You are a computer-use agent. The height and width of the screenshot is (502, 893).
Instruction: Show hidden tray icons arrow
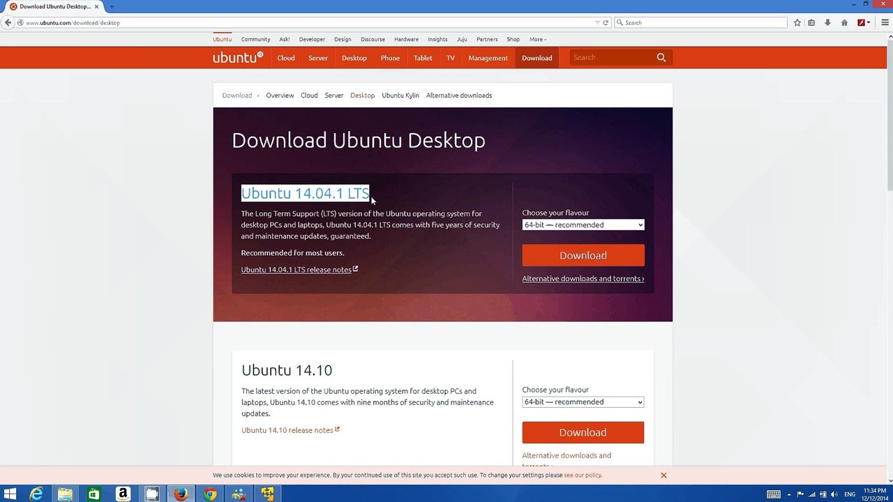pyautogui.click(x=790, y=494)
